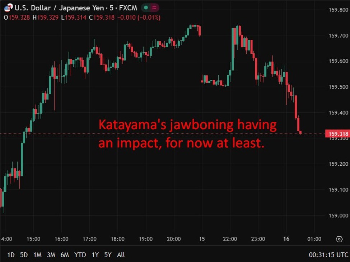Select the 1Y range
The height and width of the screenshot is (262, 350).
pos(95,255)
